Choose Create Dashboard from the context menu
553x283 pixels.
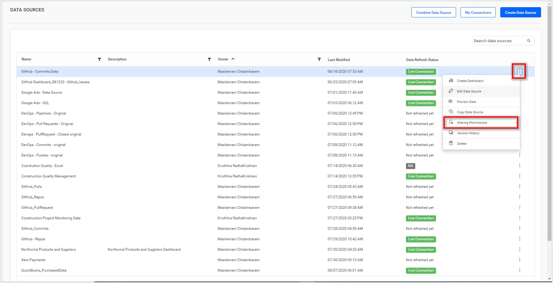pos(481,81)
